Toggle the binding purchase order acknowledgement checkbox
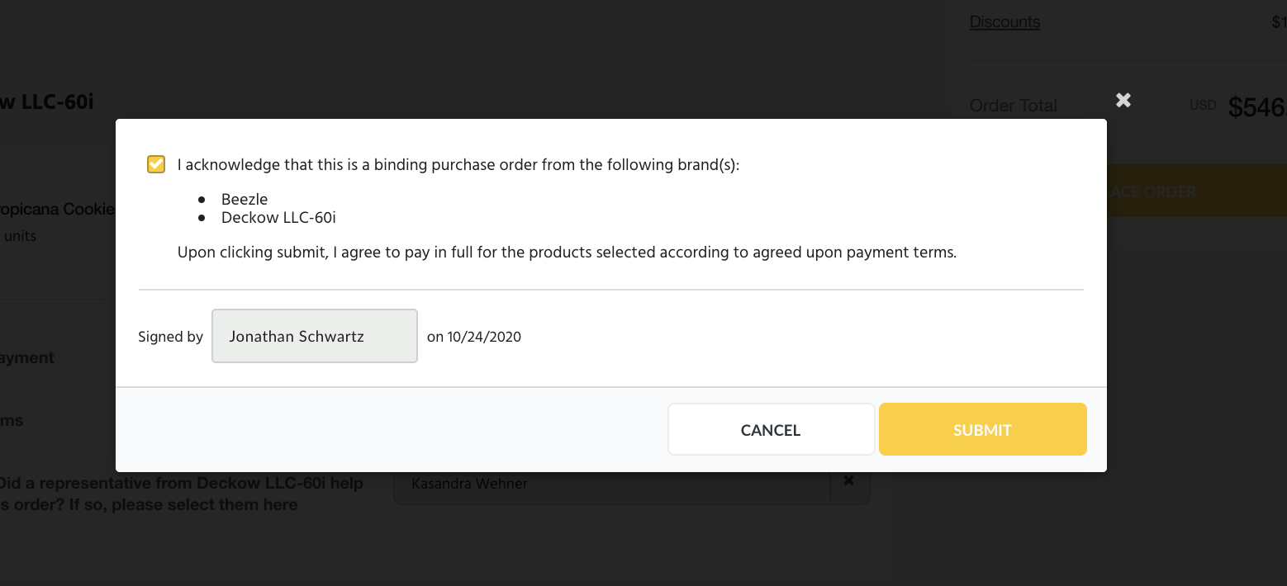The image size is (1287, 586). 156,164
